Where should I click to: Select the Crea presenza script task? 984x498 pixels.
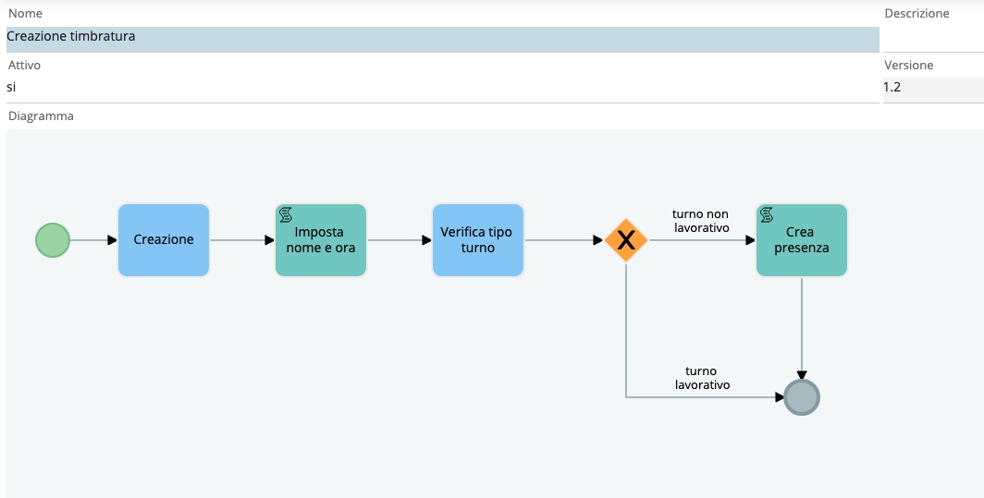pos(802,240)
